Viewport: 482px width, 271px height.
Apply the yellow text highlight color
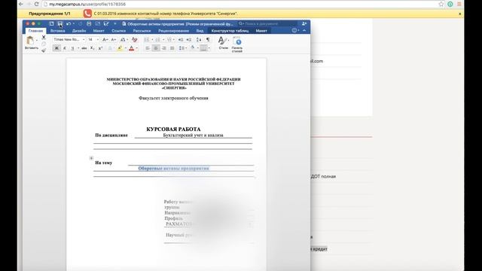[x=120, y=48]
